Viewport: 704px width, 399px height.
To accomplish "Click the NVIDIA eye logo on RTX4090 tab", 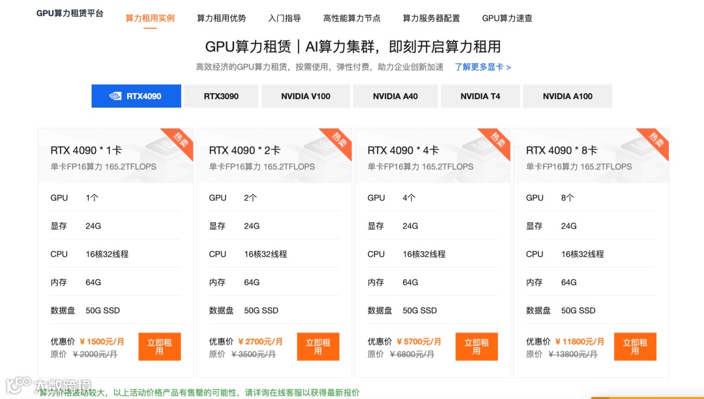I will tap(115, 96).
